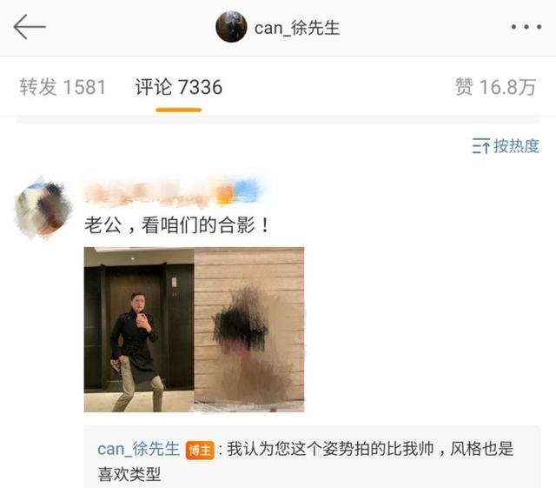View the blurred wall photo on the right
Image resolution: width=556 pixels, height=488 pixels.
(249, 330)
